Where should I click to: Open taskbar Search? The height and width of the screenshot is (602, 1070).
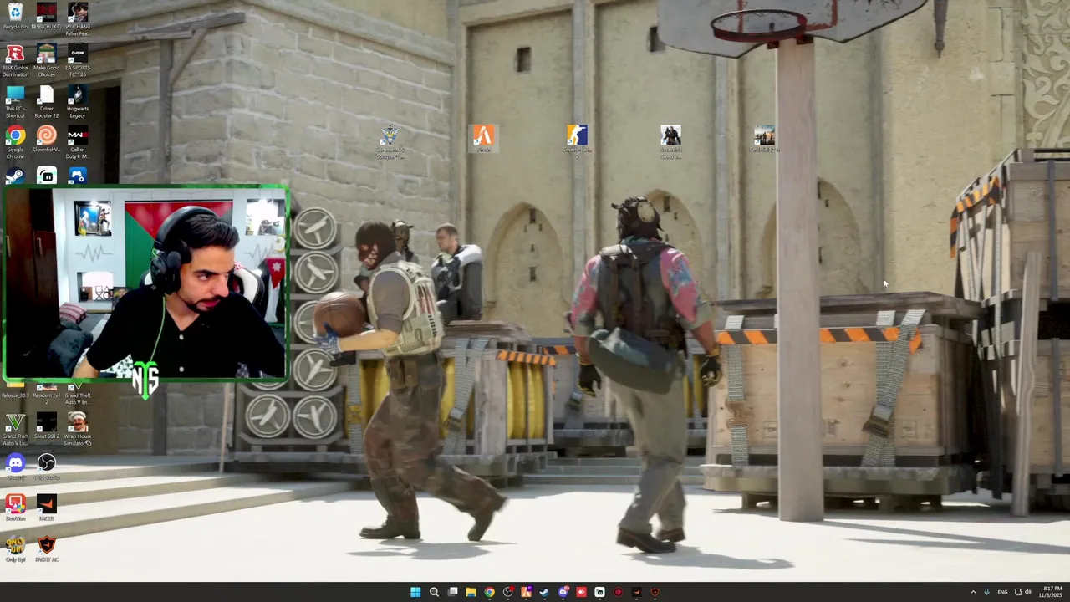click(x=434, y=592)
